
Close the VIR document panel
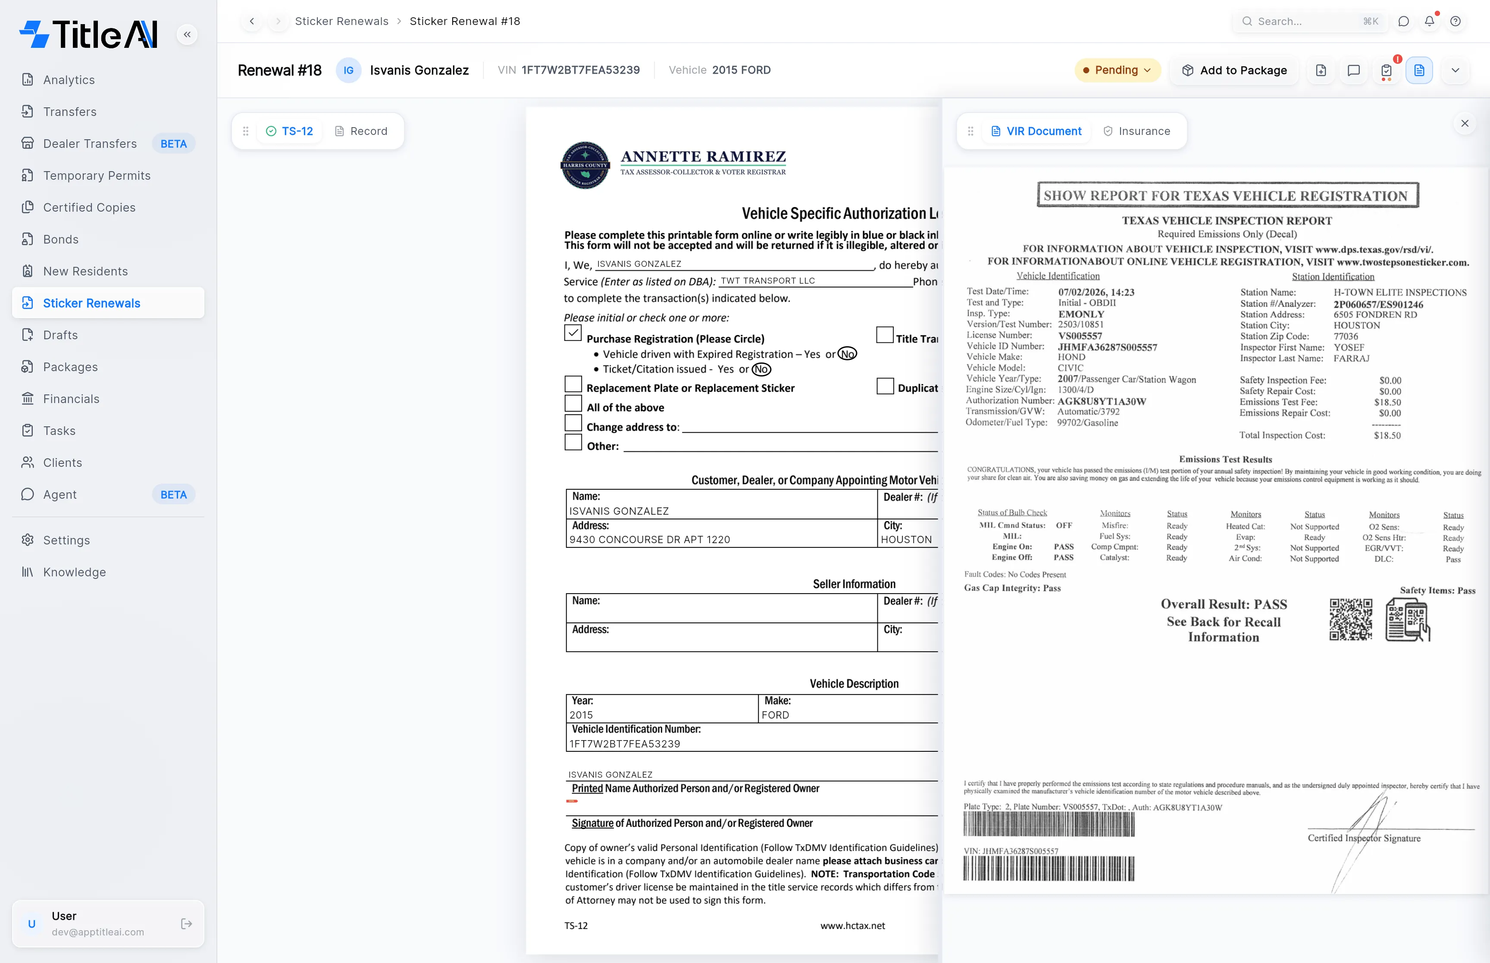tap(1465, 123)
